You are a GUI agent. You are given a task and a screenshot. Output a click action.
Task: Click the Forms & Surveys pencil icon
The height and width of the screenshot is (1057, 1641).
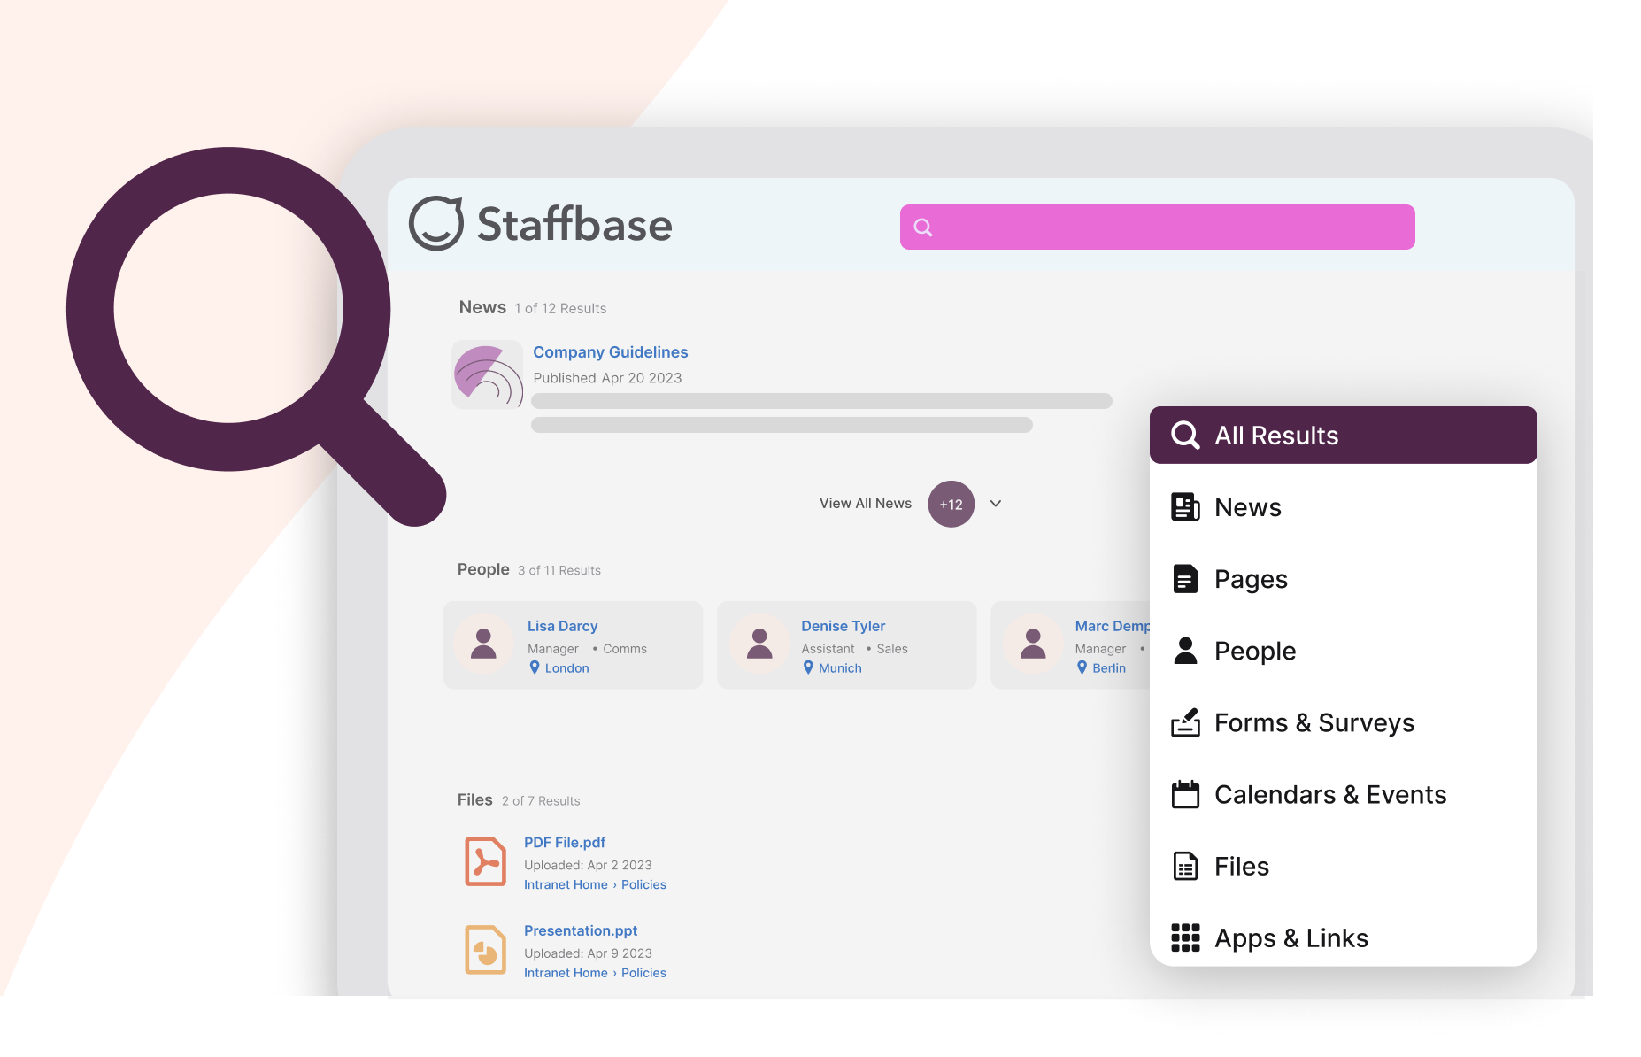(1185, 722)
